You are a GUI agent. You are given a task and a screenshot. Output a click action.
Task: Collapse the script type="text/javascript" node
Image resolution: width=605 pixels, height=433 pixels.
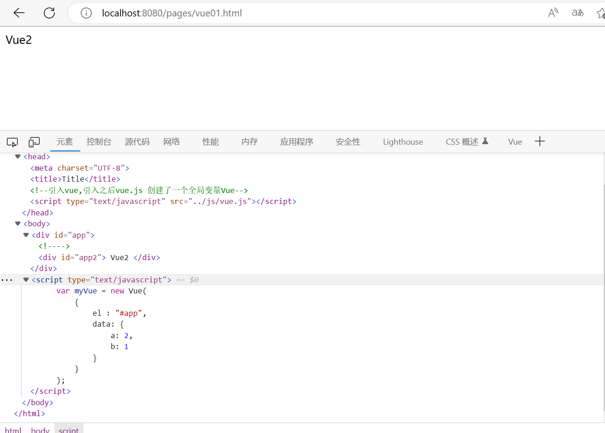[26, 280]
